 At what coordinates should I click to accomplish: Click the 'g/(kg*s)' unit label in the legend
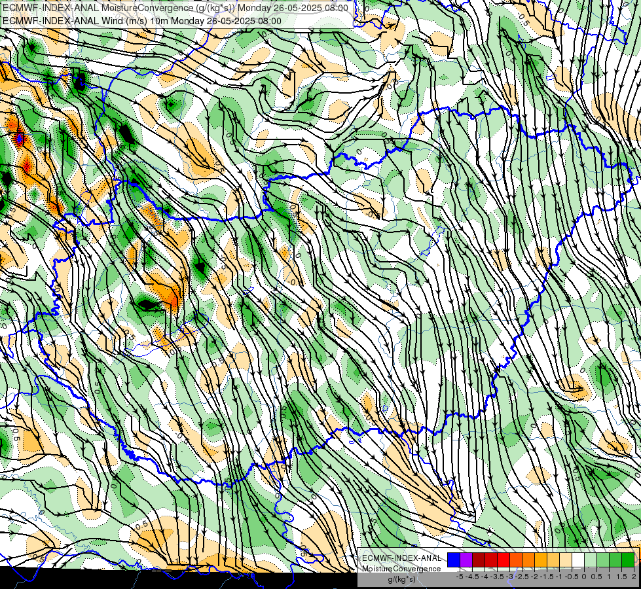point(401,579)
